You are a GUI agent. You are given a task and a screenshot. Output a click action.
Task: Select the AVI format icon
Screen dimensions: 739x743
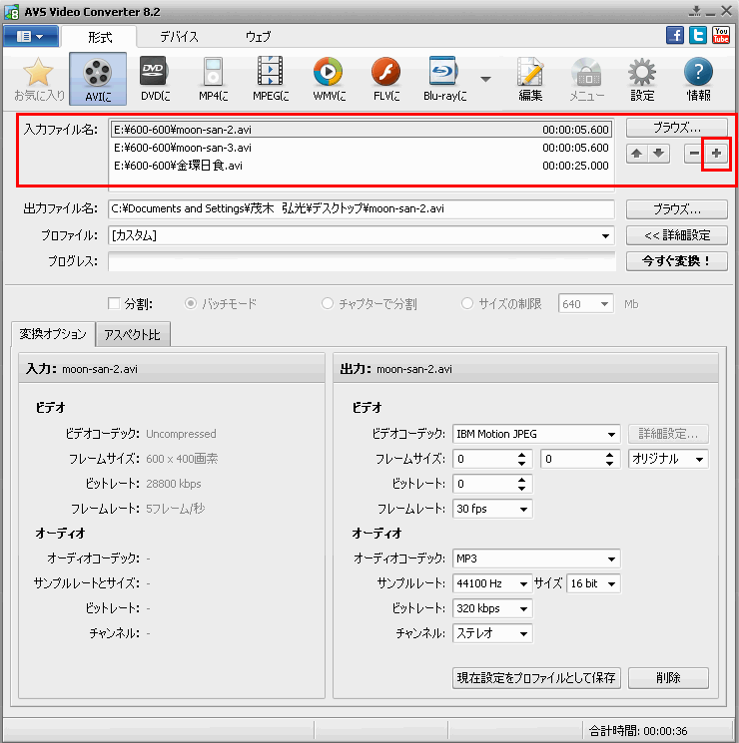(98, 79)
